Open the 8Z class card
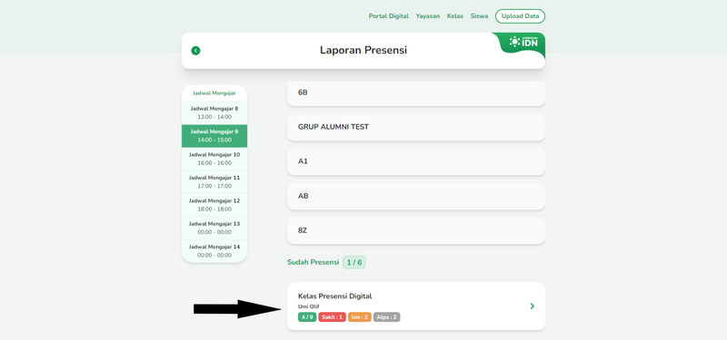This screenshot has width=727, height=340. (416, 230)
